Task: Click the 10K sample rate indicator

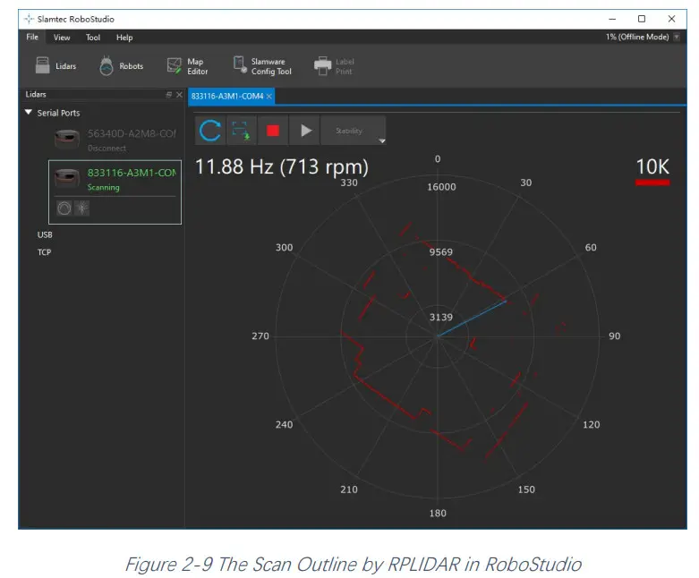Action: tap(652, 166)
